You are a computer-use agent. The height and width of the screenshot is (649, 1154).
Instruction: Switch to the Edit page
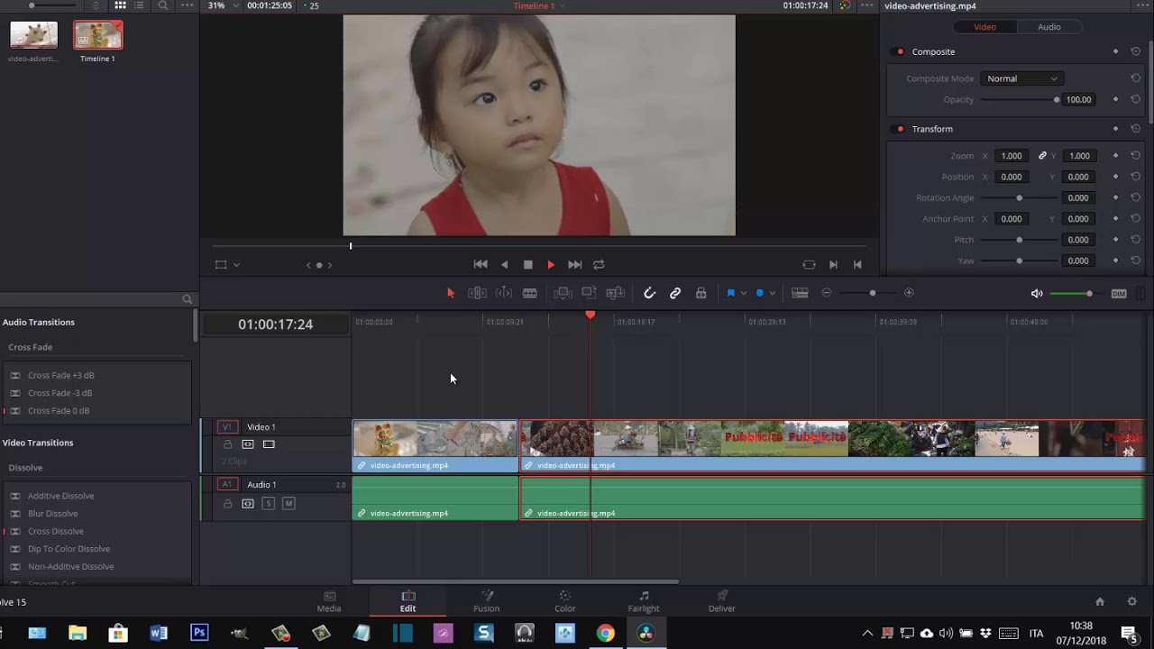408,601
